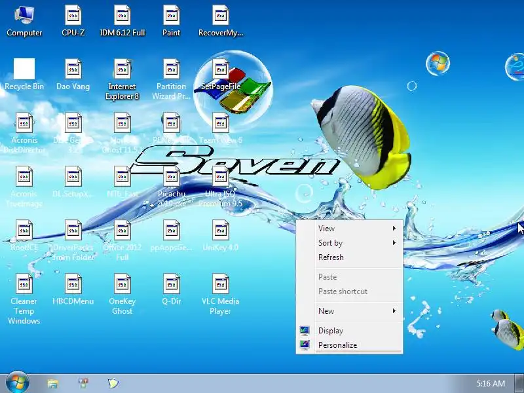Choose Refresh from the context menu

349,257
